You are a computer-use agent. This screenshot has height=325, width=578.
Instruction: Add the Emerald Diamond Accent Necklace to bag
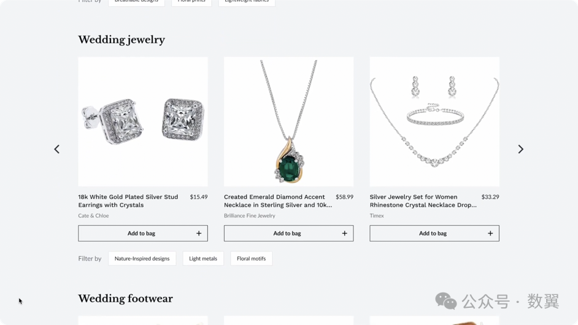(288, 233)
